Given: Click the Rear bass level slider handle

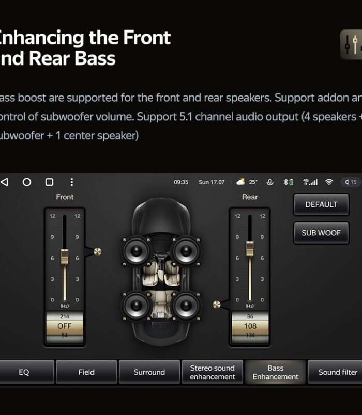Looking at the screenshot, I should tap(250, 248).
